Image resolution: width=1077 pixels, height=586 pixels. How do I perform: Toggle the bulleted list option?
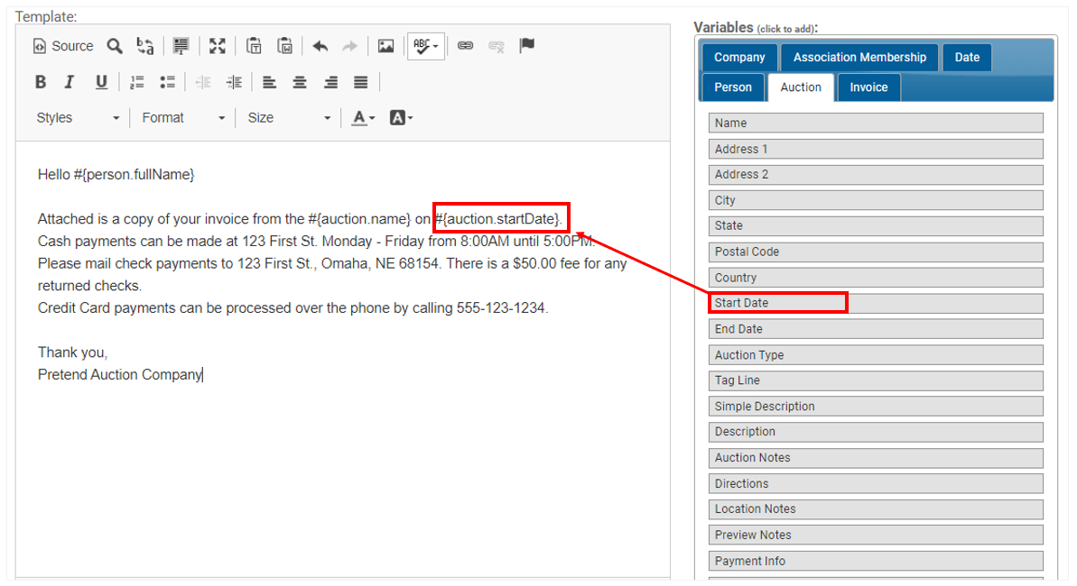click(x=167, y=81)
